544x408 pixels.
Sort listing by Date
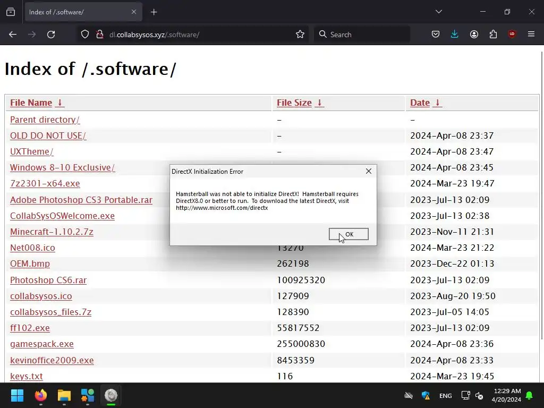(x=420, y=103)
